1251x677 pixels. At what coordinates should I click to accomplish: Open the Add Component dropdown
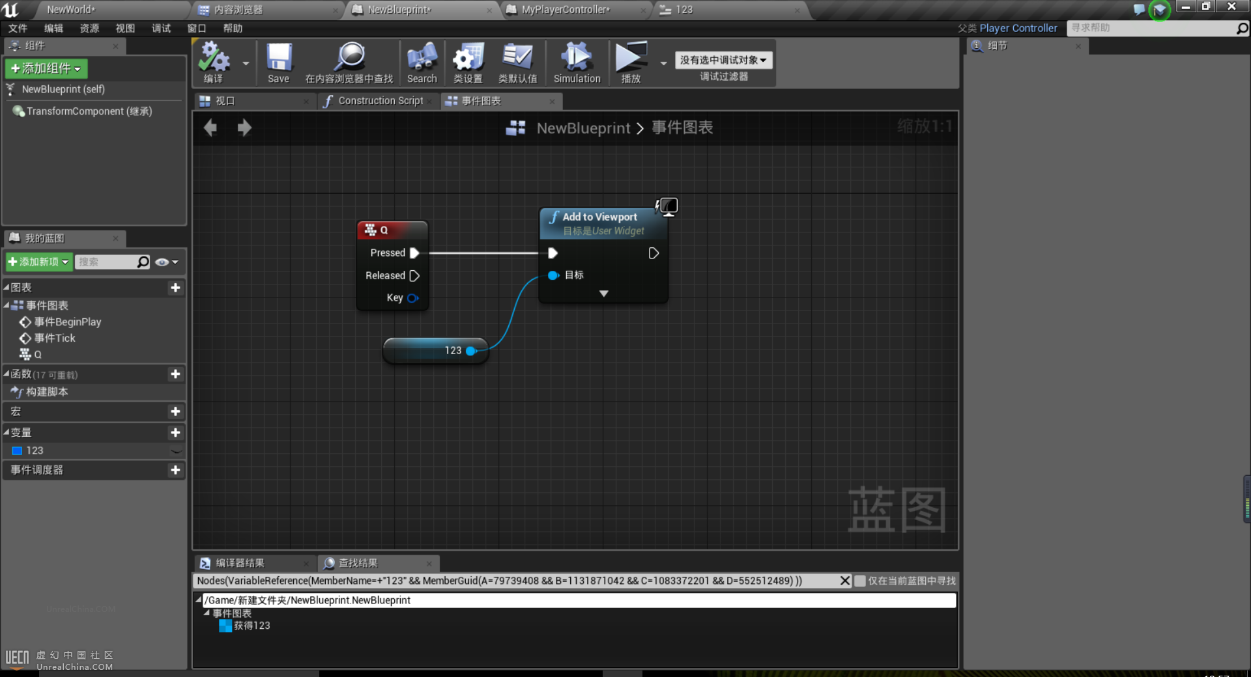click(x=46, y=68)
